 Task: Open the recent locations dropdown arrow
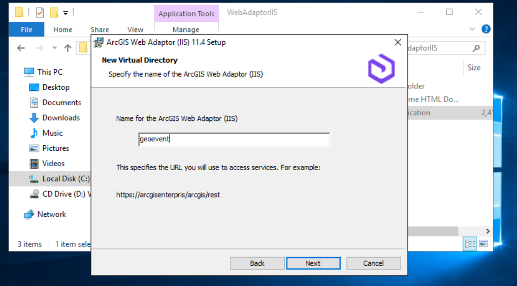pos(54,48)
